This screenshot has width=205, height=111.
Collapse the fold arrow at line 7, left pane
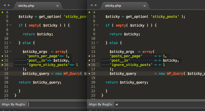[x=11, y=25]
